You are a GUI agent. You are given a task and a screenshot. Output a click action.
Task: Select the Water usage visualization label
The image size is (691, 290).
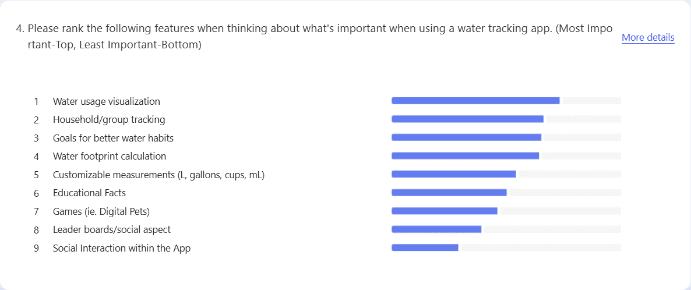point(107,101)
